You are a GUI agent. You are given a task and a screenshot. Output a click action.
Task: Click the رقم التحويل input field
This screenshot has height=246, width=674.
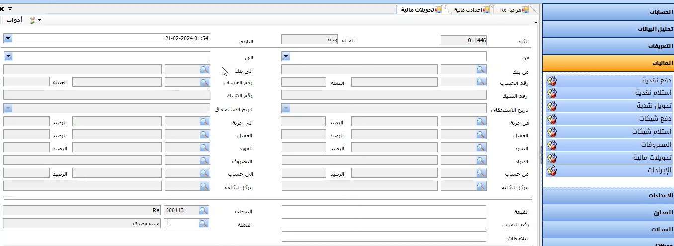click(384, 223)
